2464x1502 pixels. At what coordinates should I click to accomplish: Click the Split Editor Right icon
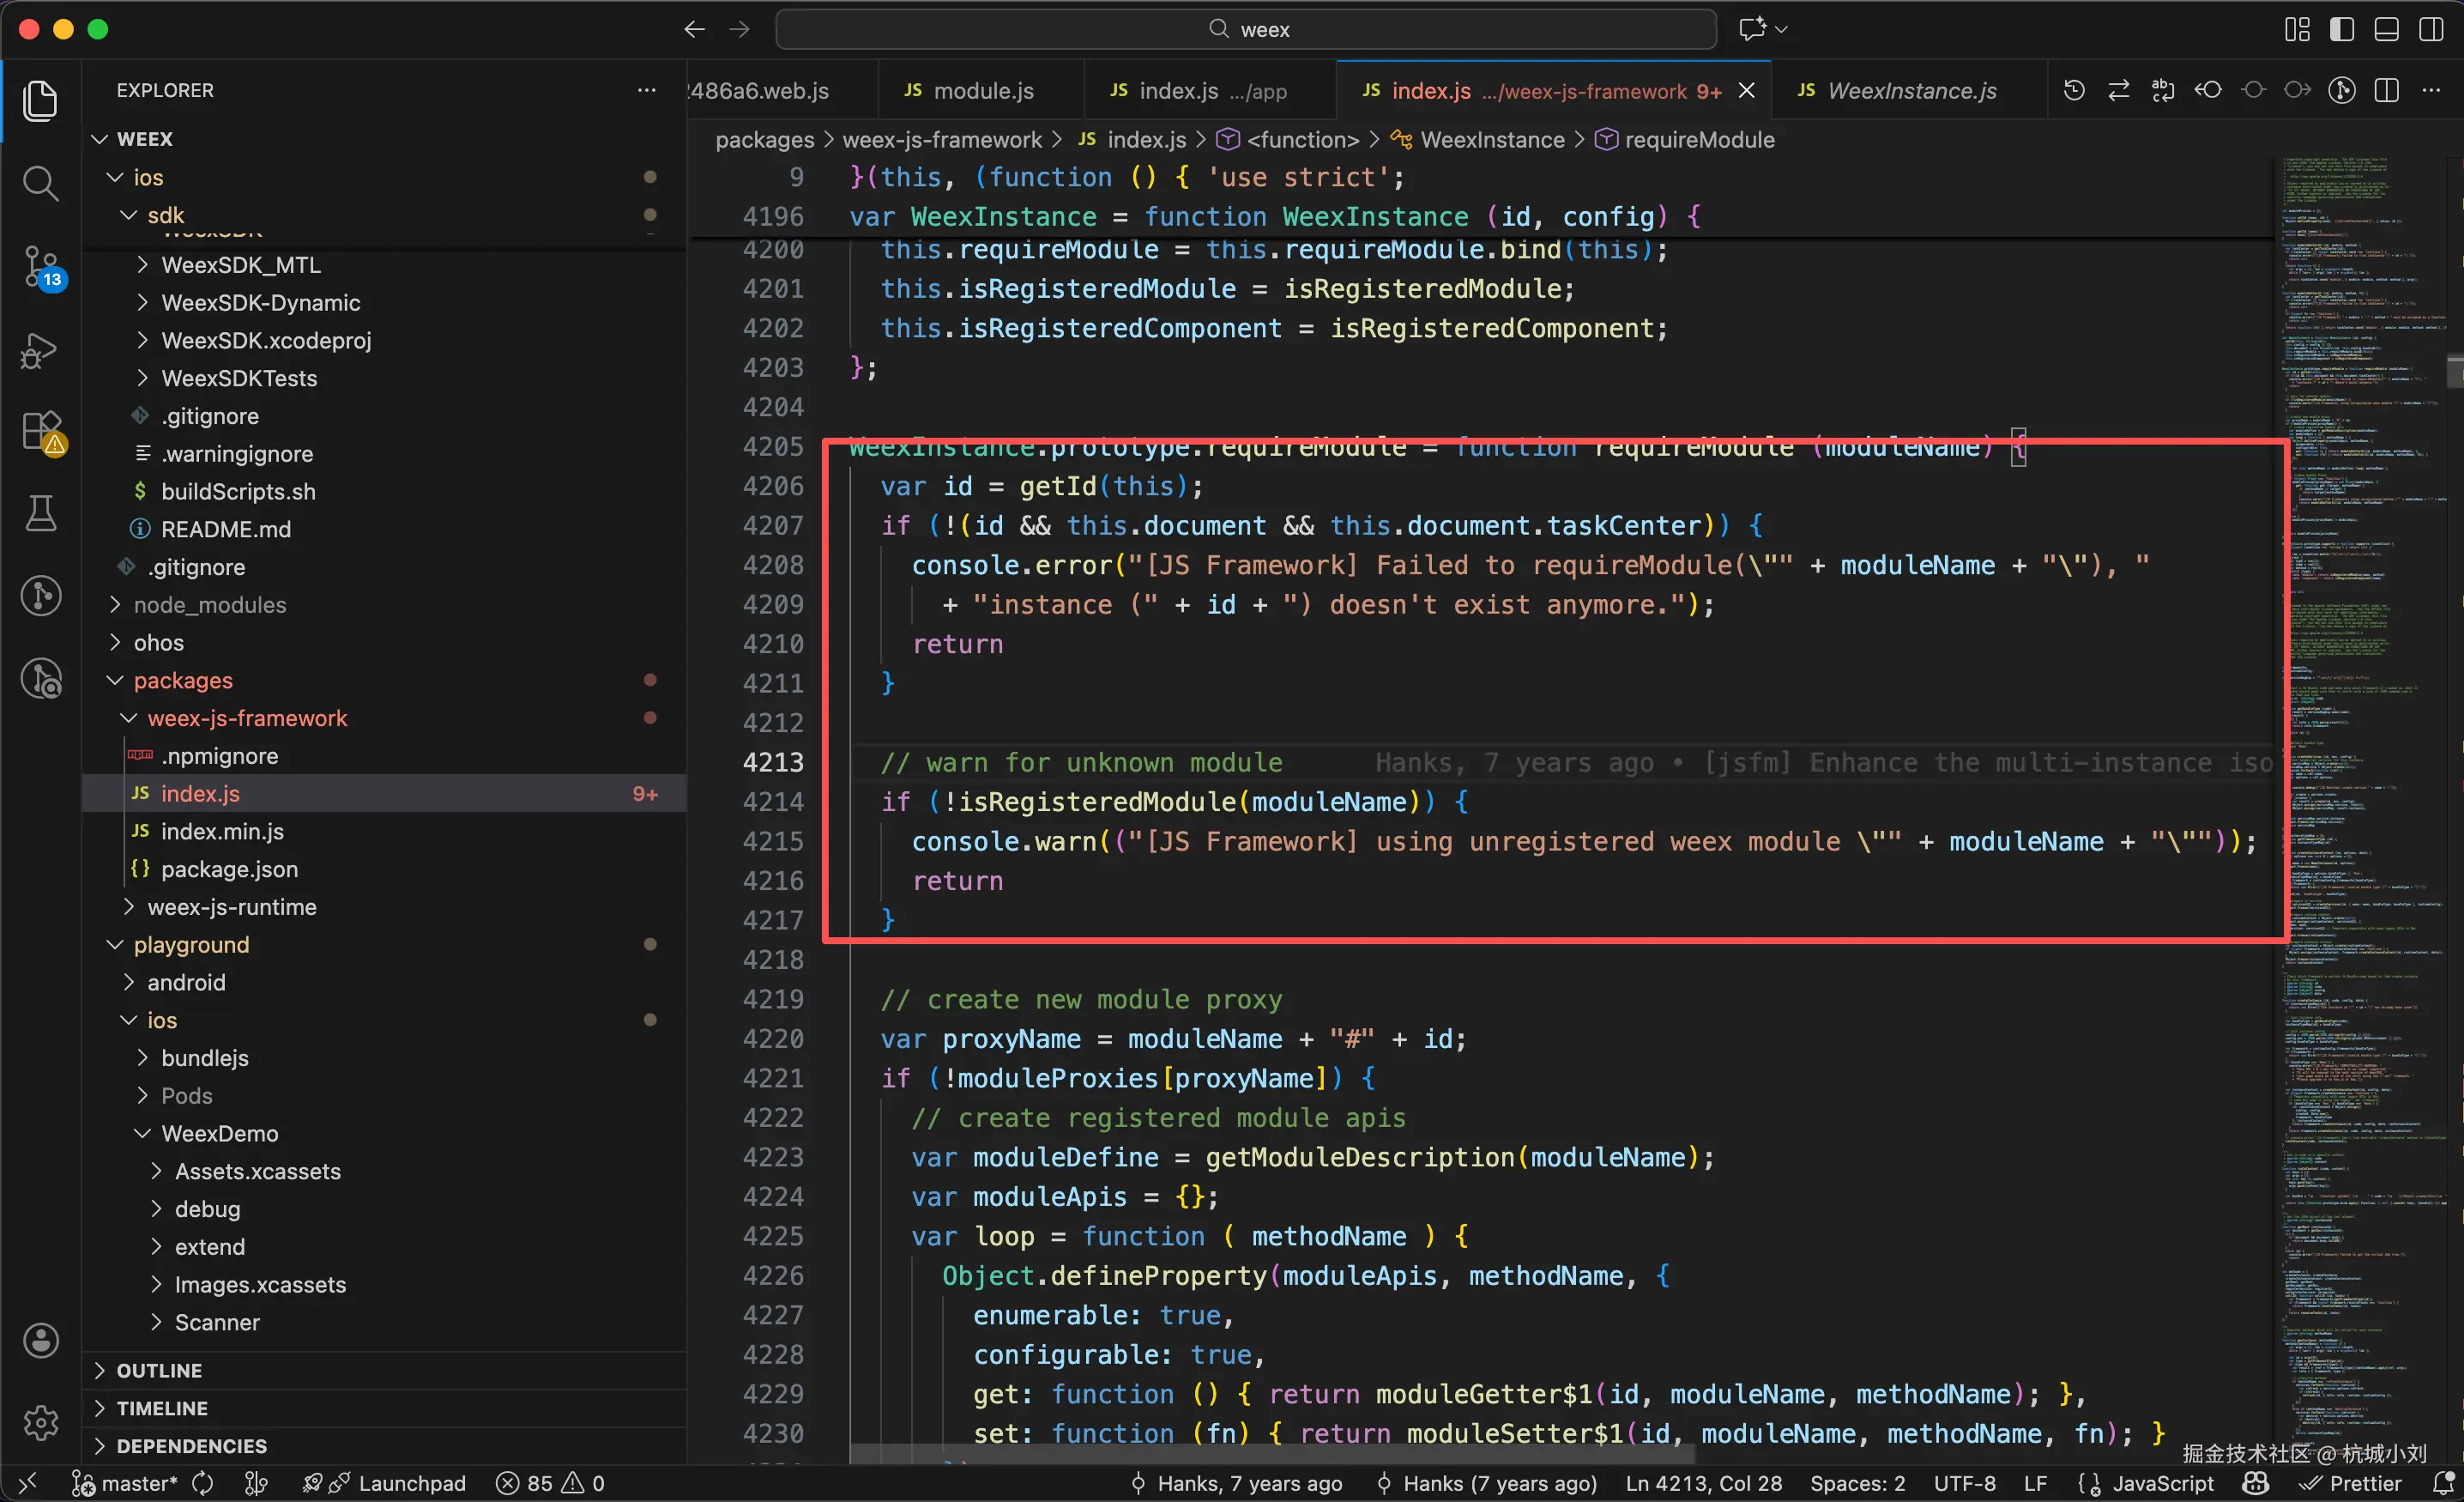(2387, 90)
